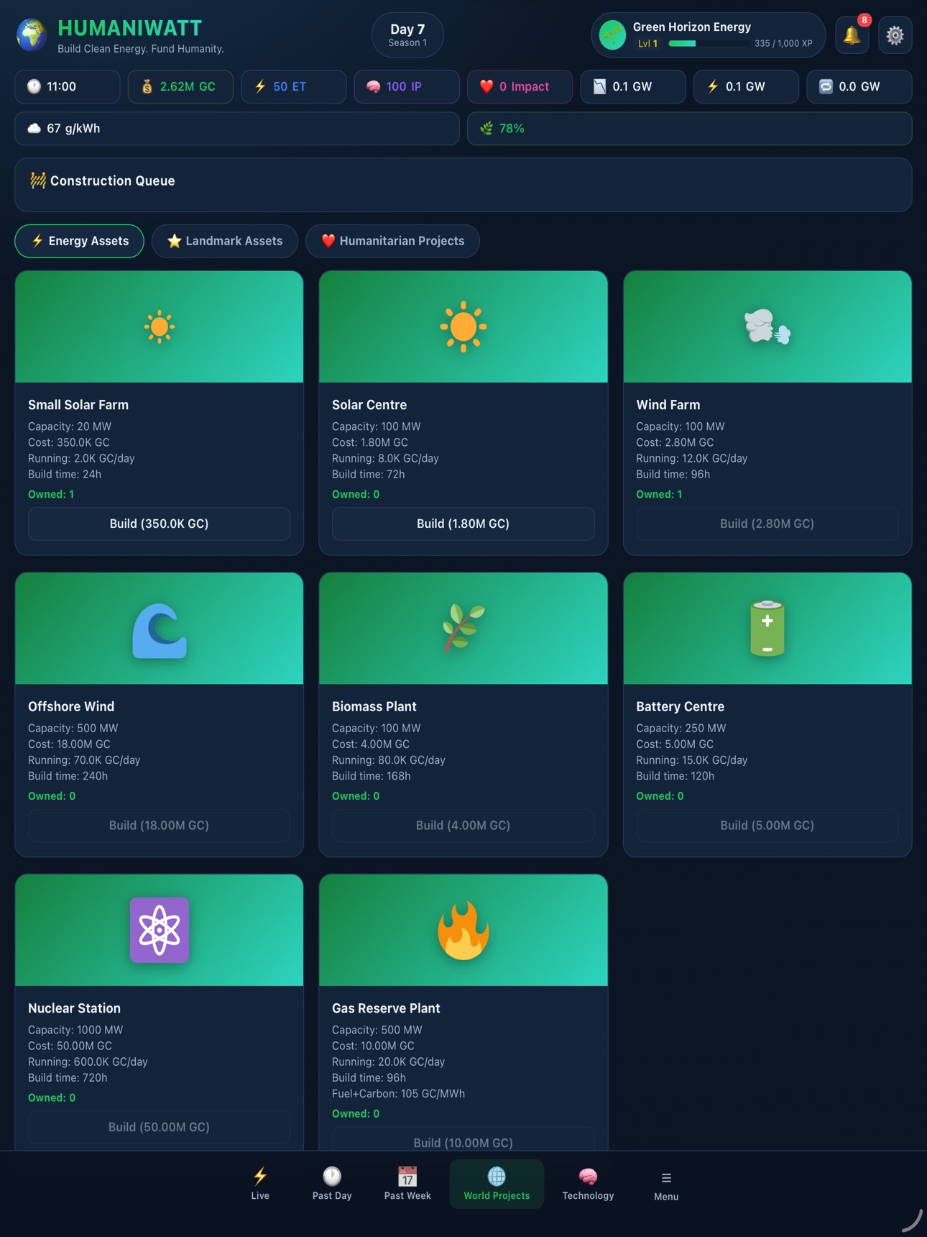Click the Construction Queue panel header

click(x=102, y=181)
